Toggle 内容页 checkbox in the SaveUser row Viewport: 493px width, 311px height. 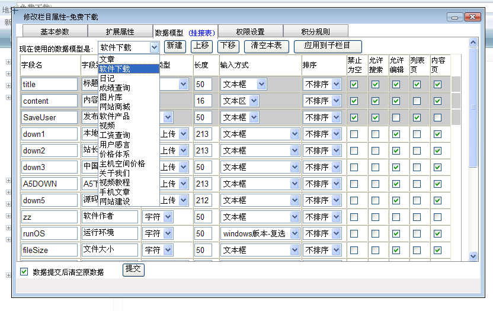pyautogui.click(x=437, y=118)
